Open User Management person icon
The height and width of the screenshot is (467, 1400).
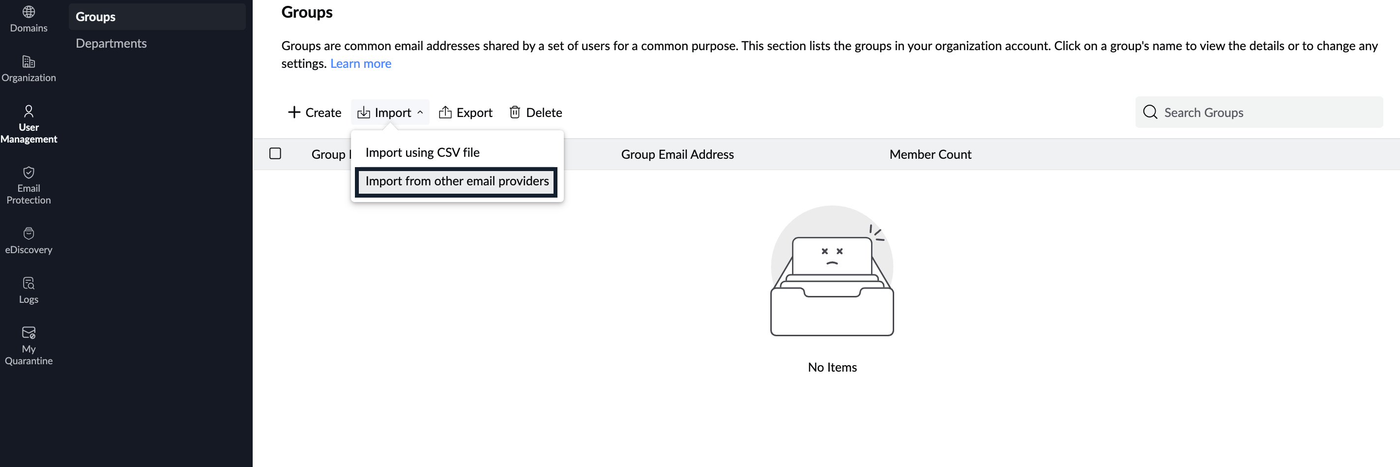(x=29, y=112)
